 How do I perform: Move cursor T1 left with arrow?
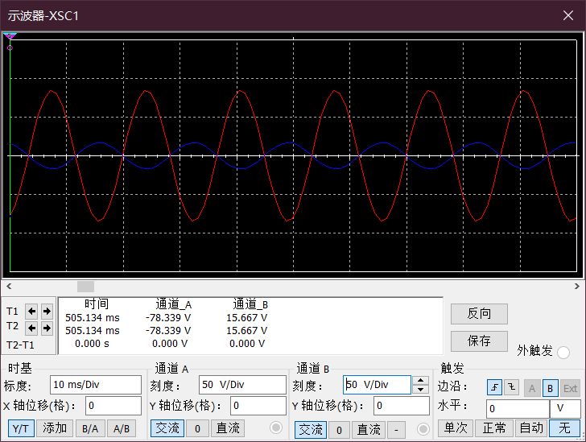[31, 311]
